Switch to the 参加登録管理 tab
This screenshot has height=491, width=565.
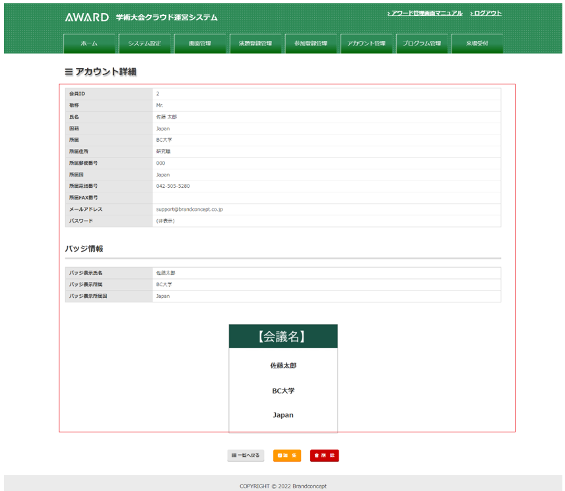tap(310, 43)
